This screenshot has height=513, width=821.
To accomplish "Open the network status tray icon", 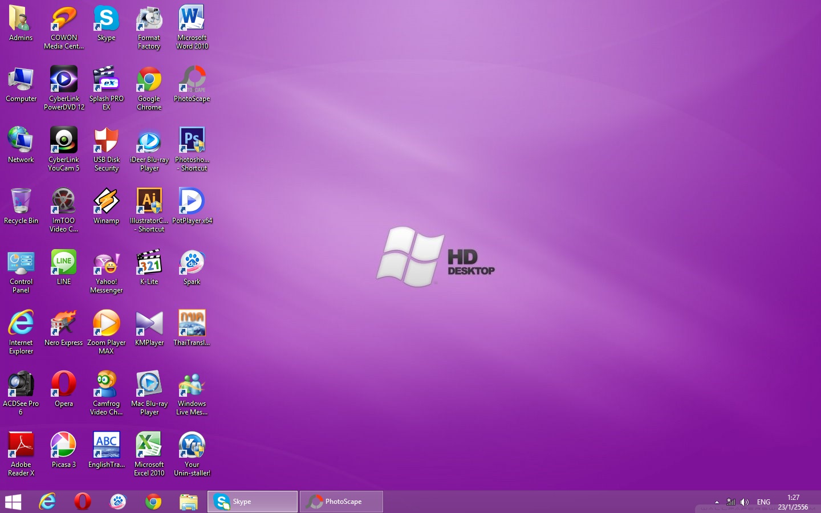I will (x=731, y=502).
